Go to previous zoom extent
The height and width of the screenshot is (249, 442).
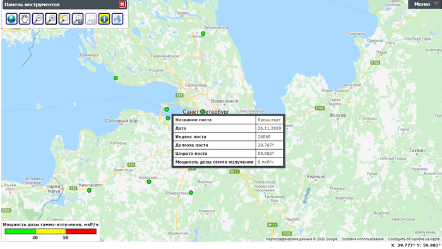(x=78, y=19)
